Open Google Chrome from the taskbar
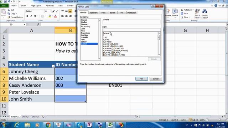 48,125
